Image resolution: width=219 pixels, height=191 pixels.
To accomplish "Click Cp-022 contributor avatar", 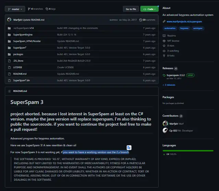I will [165, 130].
